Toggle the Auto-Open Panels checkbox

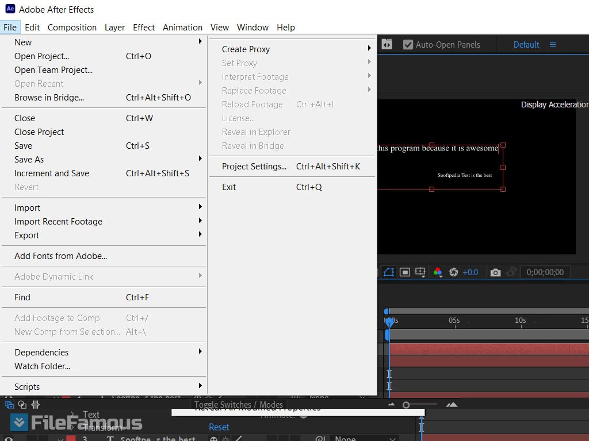click(408, 45)
